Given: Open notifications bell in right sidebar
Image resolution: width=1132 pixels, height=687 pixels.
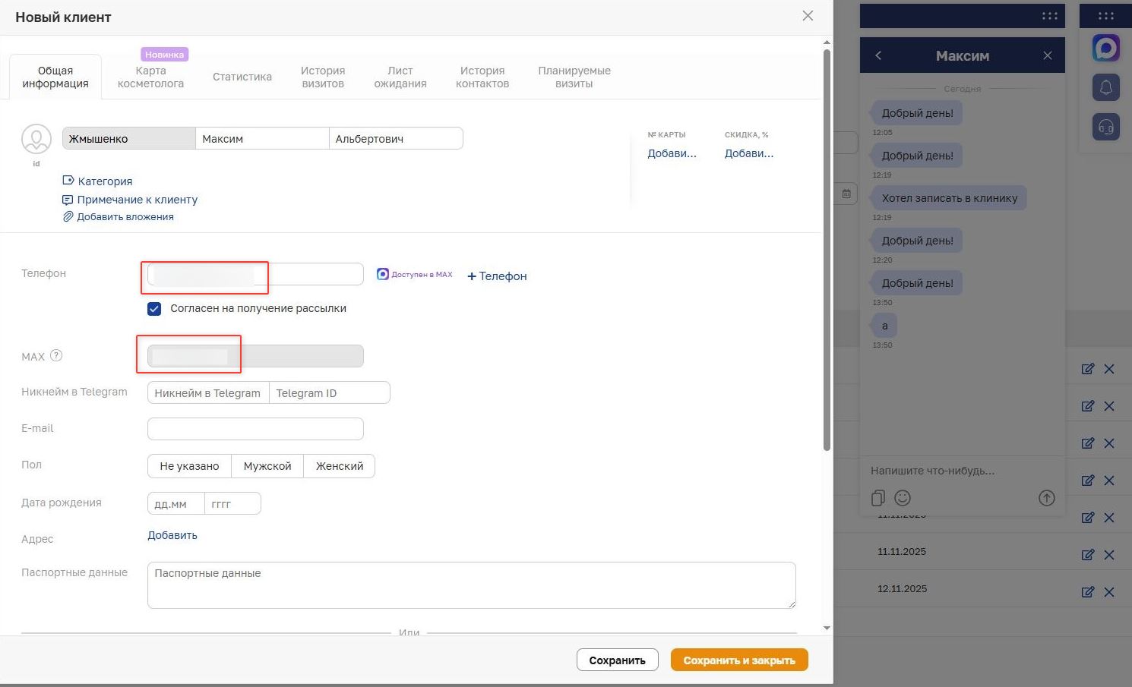Looking at the screenshot, I should [x=1105, y=87].
